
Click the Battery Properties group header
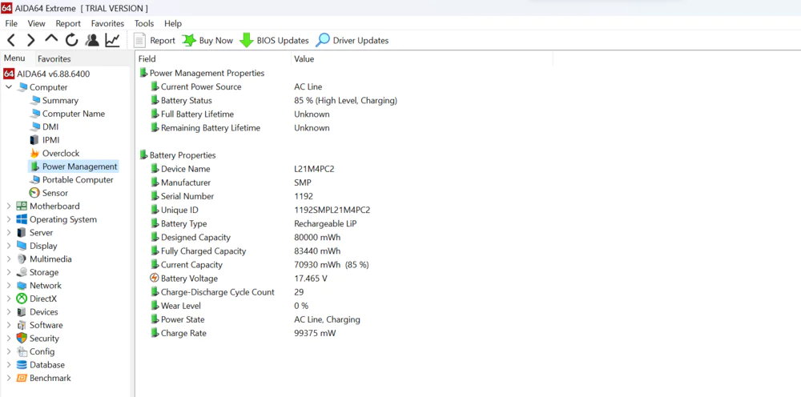point(178,155)
